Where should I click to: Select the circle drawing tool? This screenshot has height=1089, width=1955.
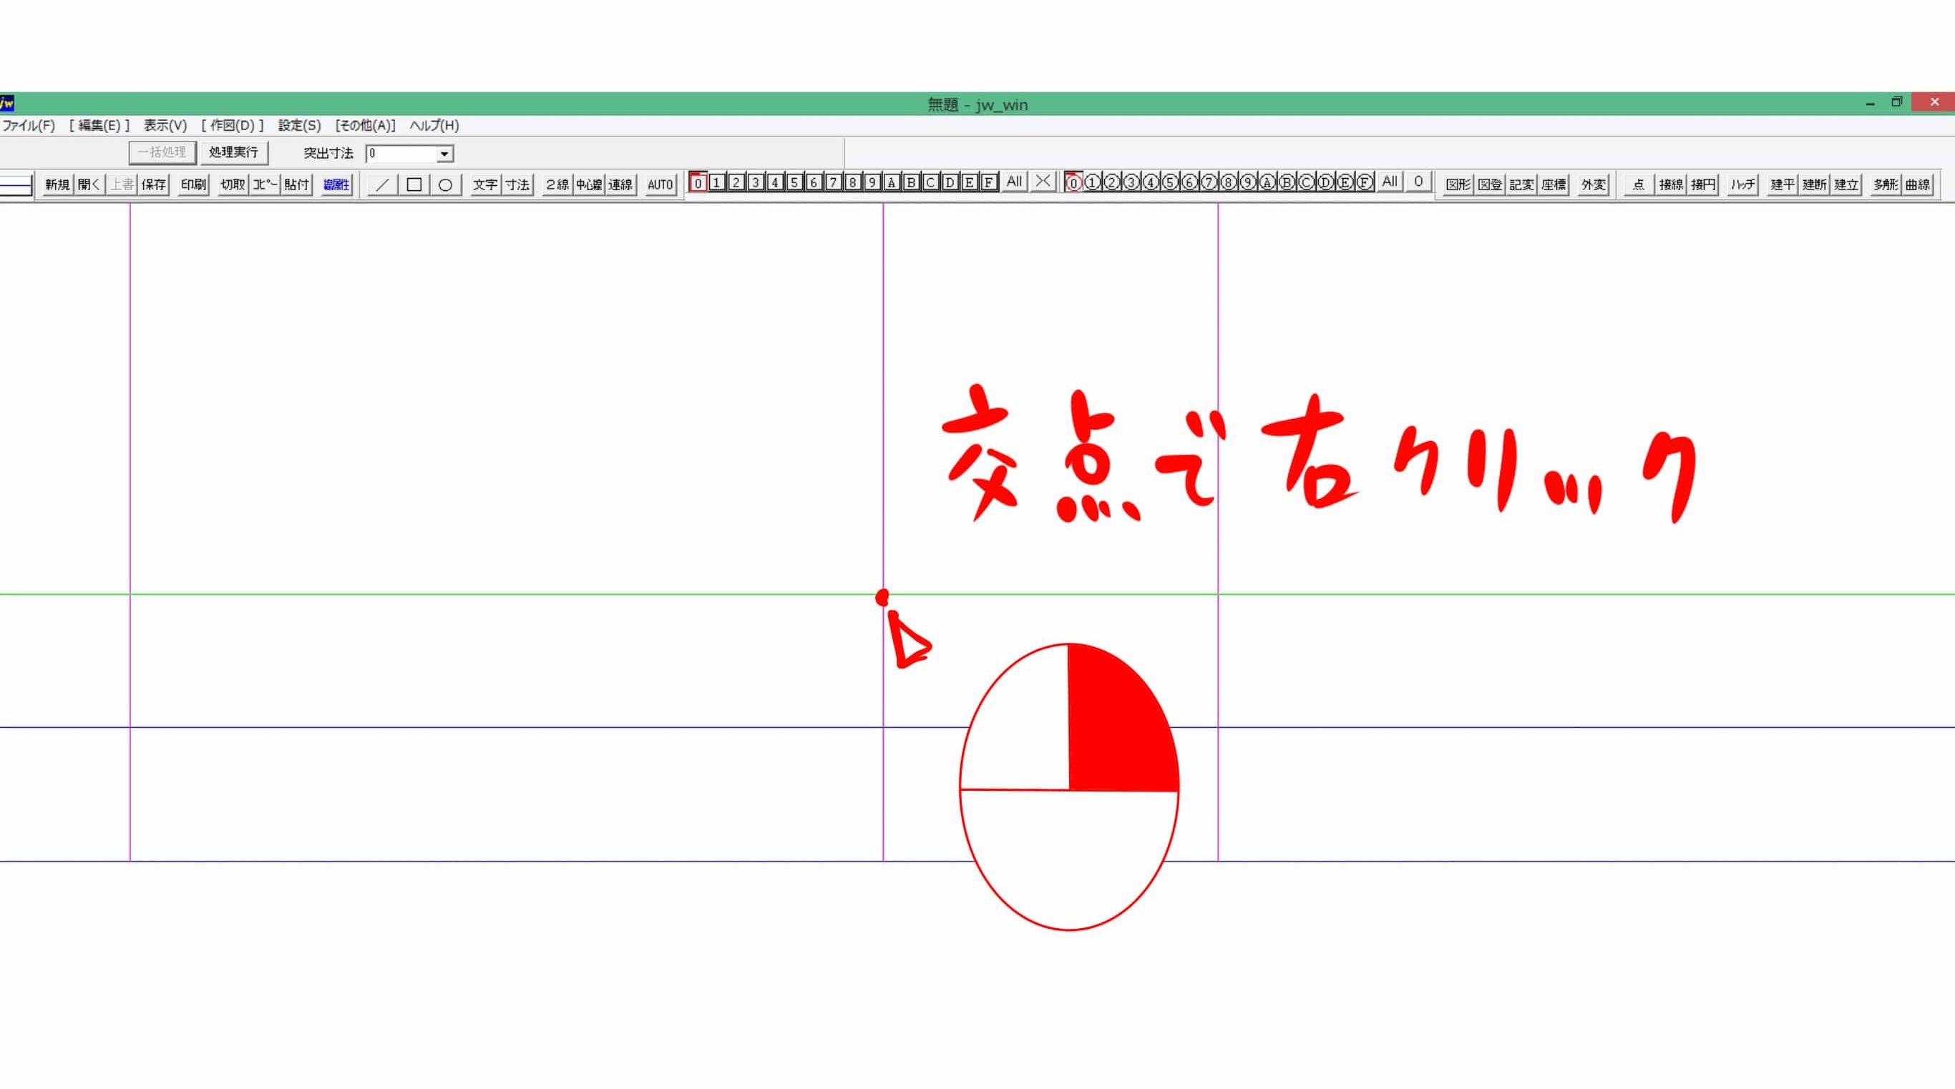[446, 184]
